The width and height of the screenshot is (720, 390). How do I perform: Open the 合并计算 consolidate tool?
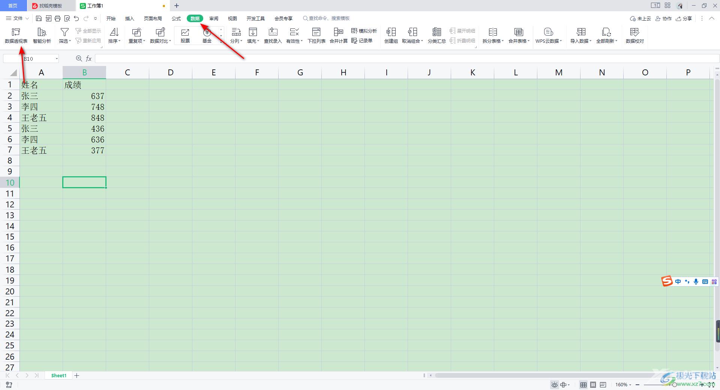[x=339, y=36]
